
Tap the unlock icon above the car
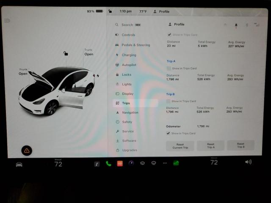pos(66,53)
